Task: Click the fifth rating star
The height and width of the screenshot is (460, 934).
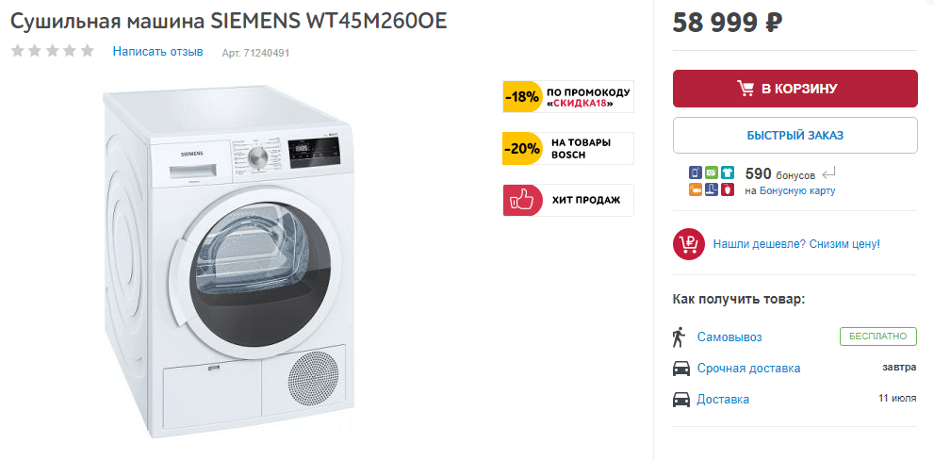Action: [88, 51]
